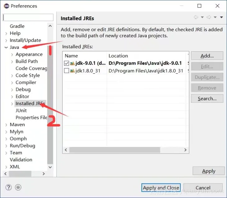Uncheck the jdk-9.0.1 checkbox

pos(66,63)
